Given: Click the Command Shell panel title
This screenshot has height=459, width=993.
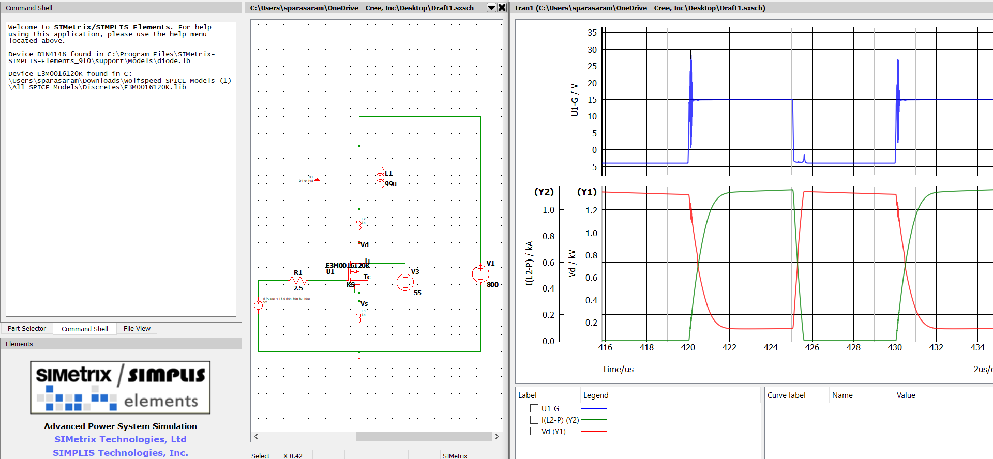Looking at the screenshot, I should (29, 8).
